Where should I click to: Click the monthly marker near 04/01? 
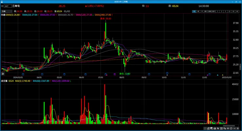pos(42,74)
